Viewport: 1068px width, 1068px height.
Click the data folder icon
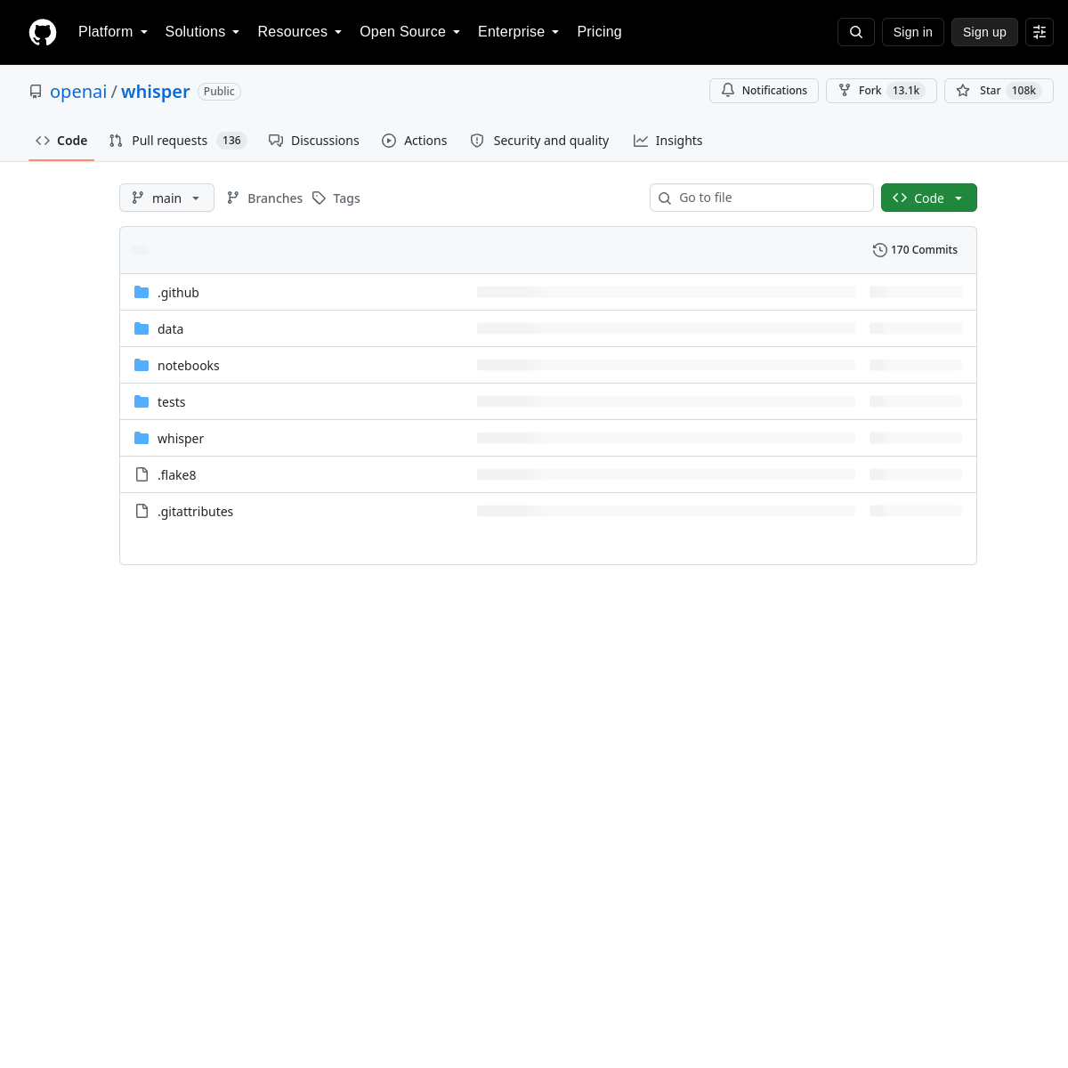coord(142,328)
